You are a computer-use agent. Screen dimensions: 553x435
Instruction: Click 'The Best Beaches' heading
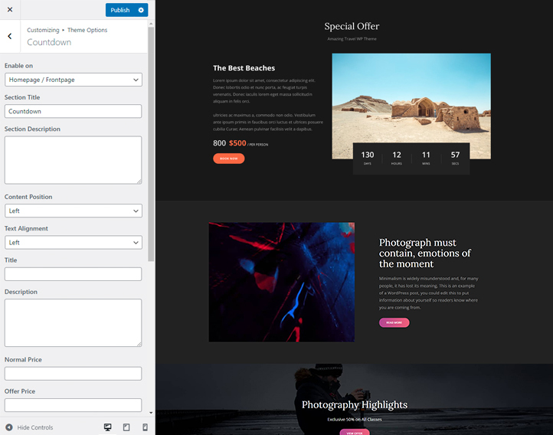coord(244,68)
